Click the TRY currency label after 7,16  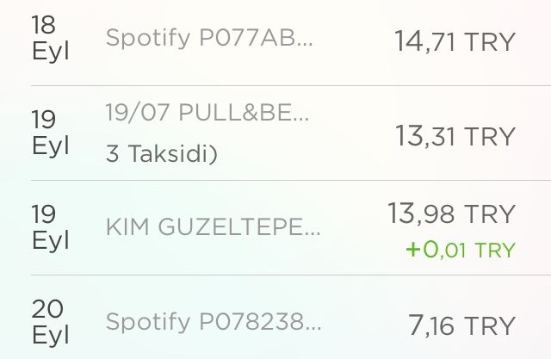[490, 325]
